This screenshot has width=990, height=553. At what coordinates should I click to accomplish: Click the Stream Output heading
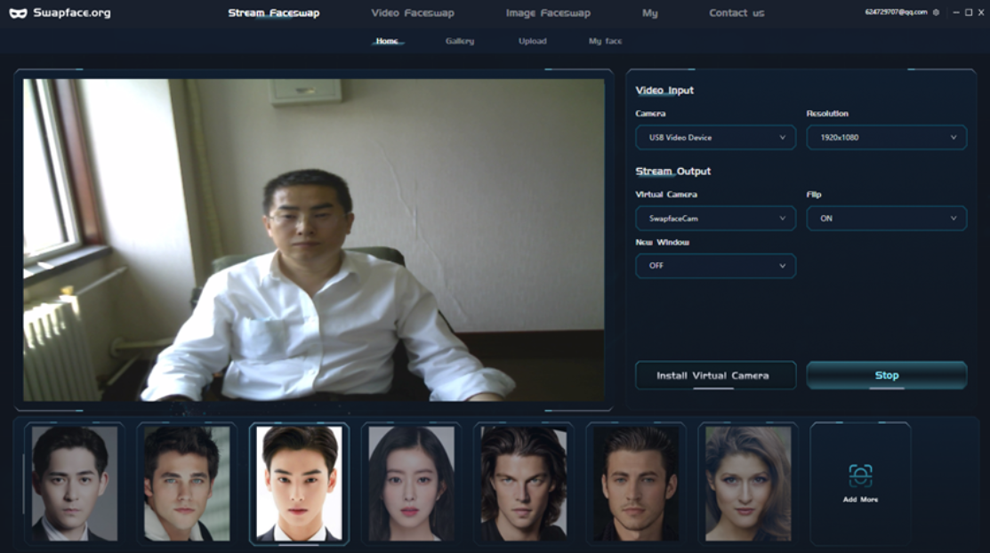(673, 171)
